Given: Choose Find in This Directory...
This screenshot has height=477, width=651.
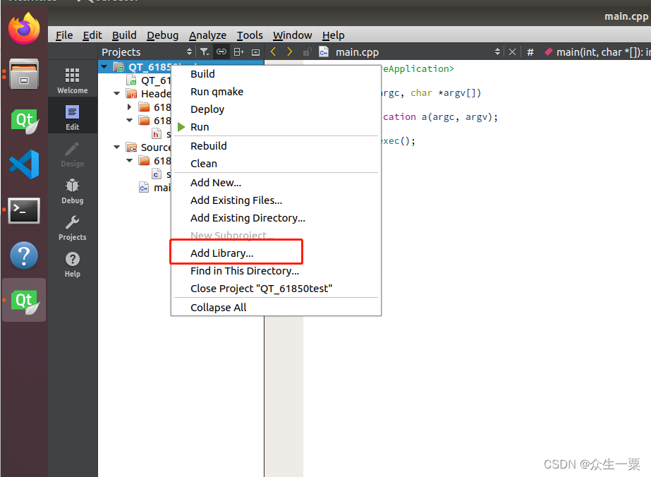Looking at the screenshot, I should [x=276, y=271].
